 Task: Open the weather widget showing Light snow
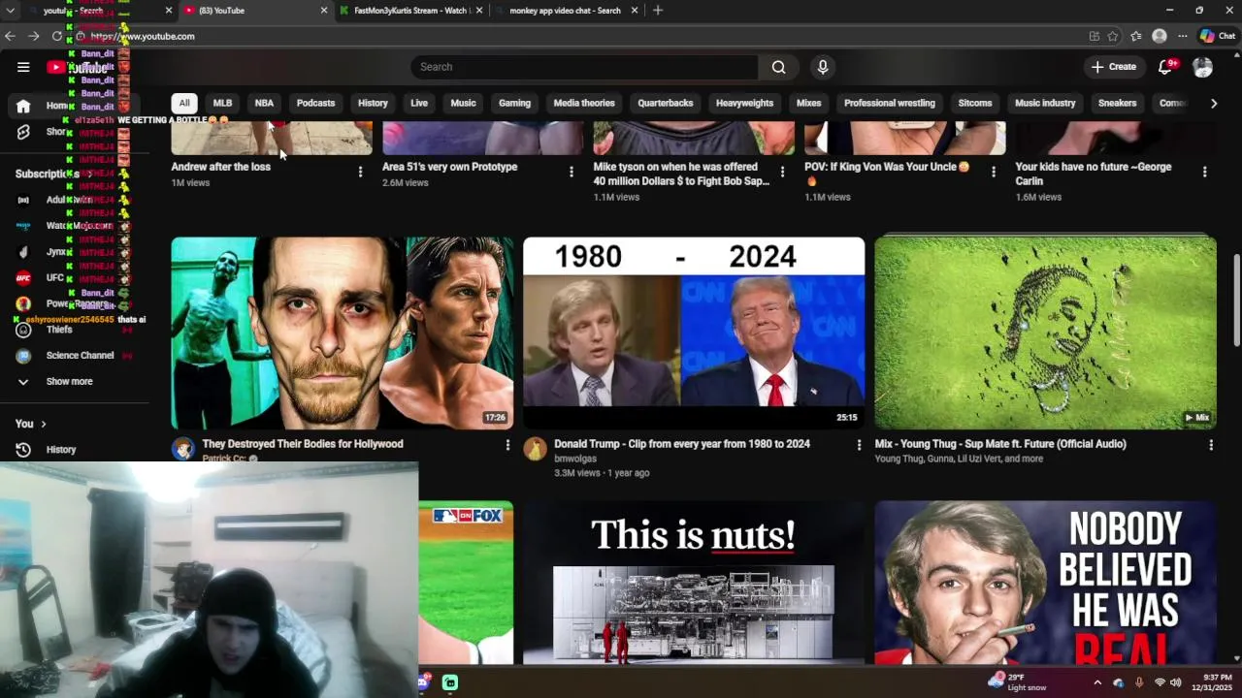click(1018, 682)
